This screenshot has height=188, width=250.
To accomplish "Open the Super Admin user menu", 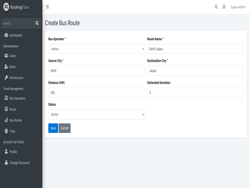I will [x=238, y=7].
